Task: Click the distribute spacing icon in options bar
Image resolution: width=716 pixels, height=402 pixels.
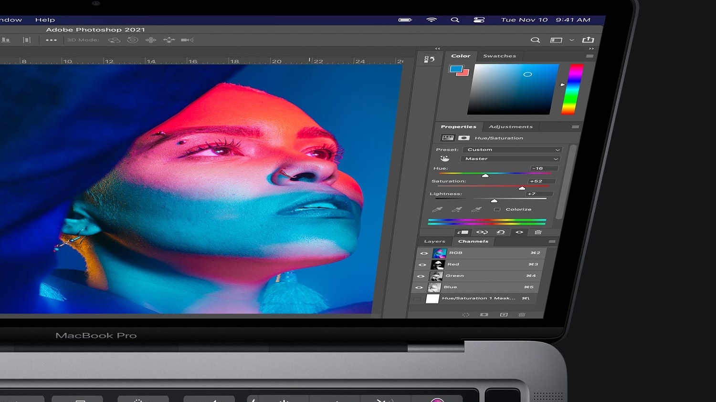Action: click(x=27, y=40)
